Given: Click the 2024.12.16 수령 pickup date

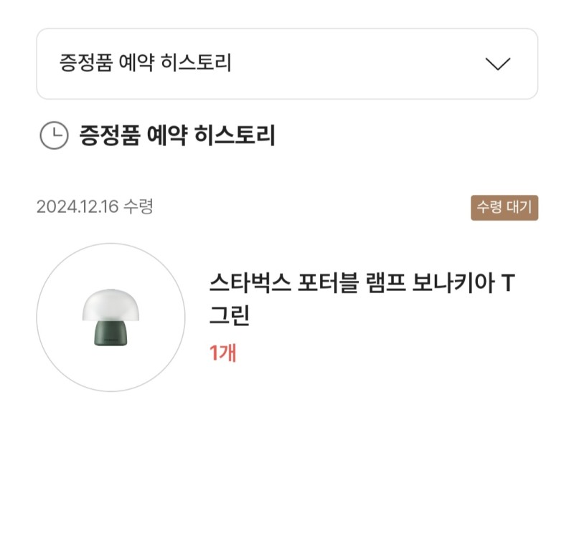Looking at the screenshot, I should click(x=95, y=207).
